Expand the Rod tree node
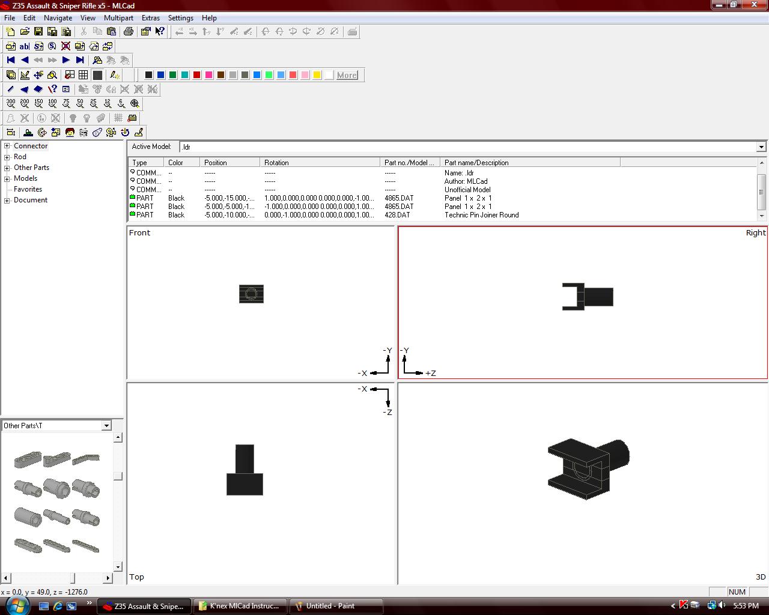This screenshot has width=769, height=615. point(7,157)
